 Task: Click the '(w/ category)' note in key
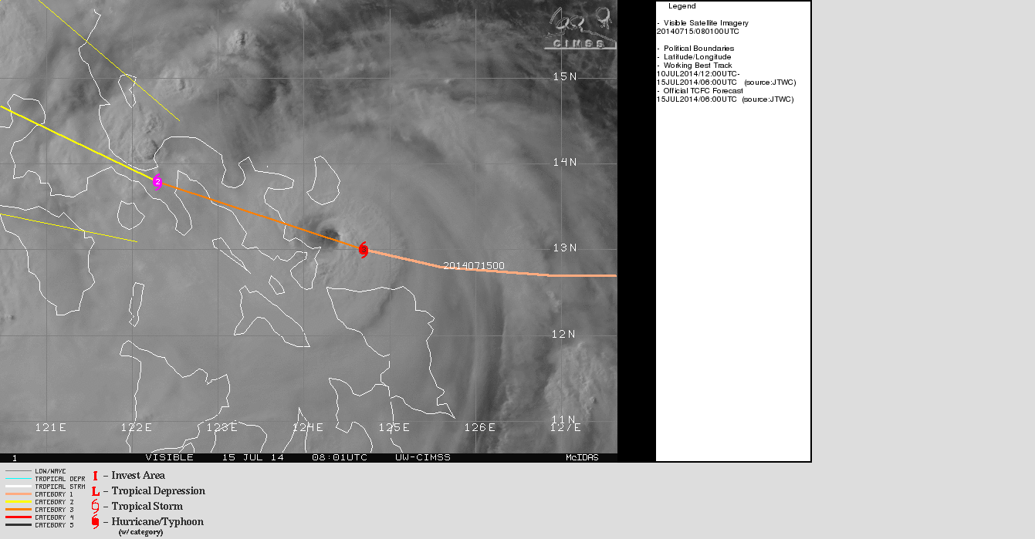point(140,533)
